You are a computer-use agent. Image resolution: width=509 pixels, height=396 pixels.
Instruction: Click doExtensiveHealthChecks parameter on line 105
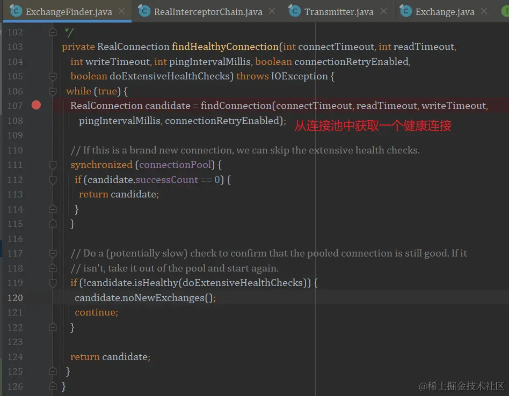point(170,76)
